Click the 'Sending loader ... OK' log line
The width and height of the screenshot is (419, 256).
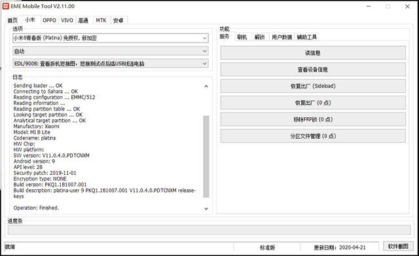pyautogui.click(x=38, y=86)
